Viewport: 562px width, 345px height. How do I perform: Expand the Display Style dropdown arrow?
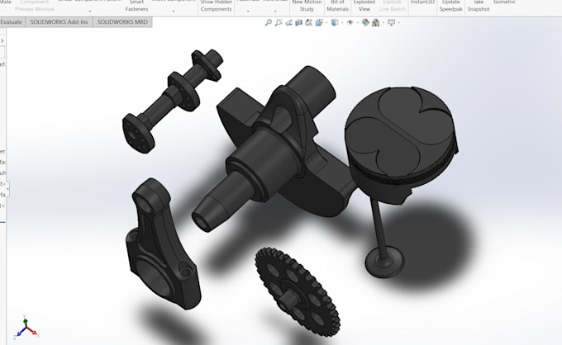point(342,23)
